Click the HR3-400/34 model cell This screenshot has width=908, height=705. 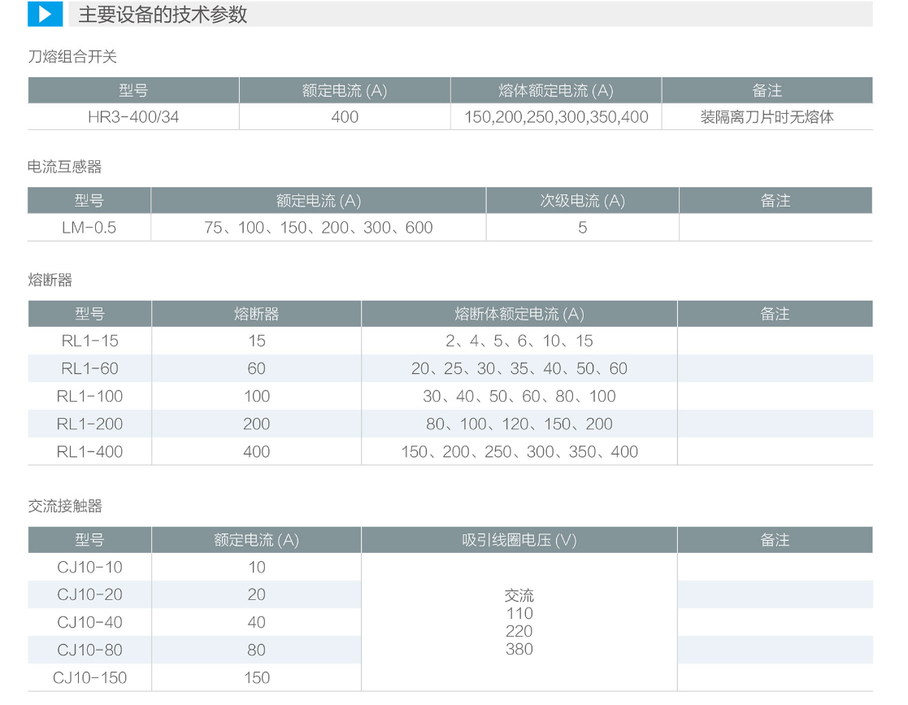click(x=133, y=117)
